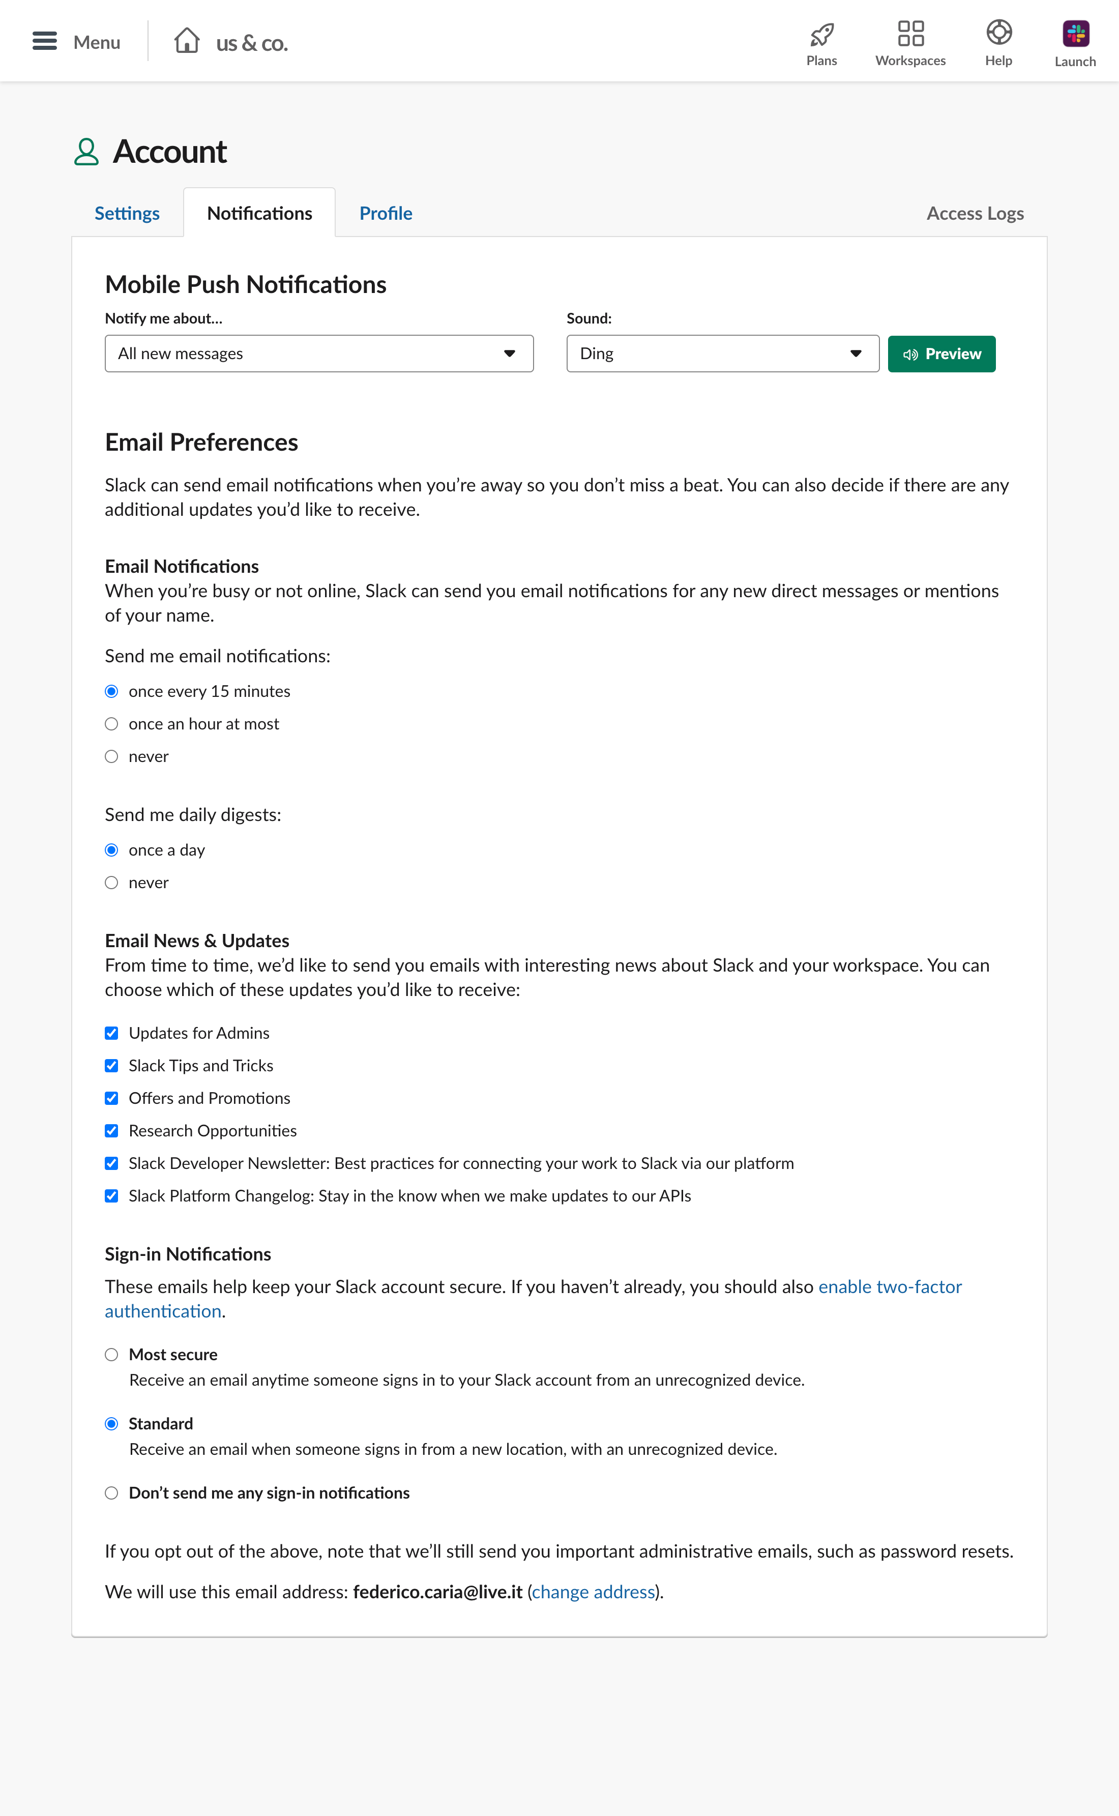Expand the Ding sound selector chevron
Image resolution: width=1119 pixels, height=1816 pixels.
coord(855,354)
